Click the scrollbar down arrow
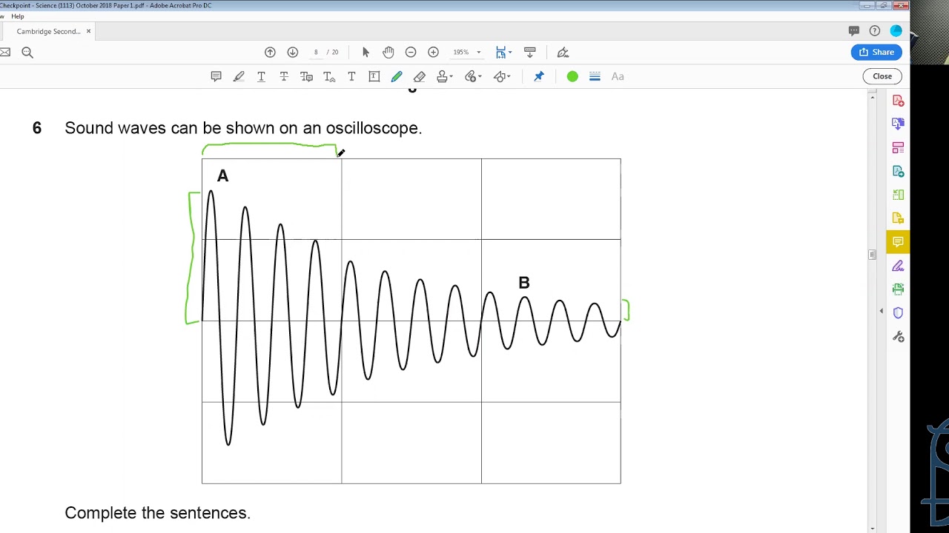Viewport: 949px width, 533px height. tap(872, 528)
